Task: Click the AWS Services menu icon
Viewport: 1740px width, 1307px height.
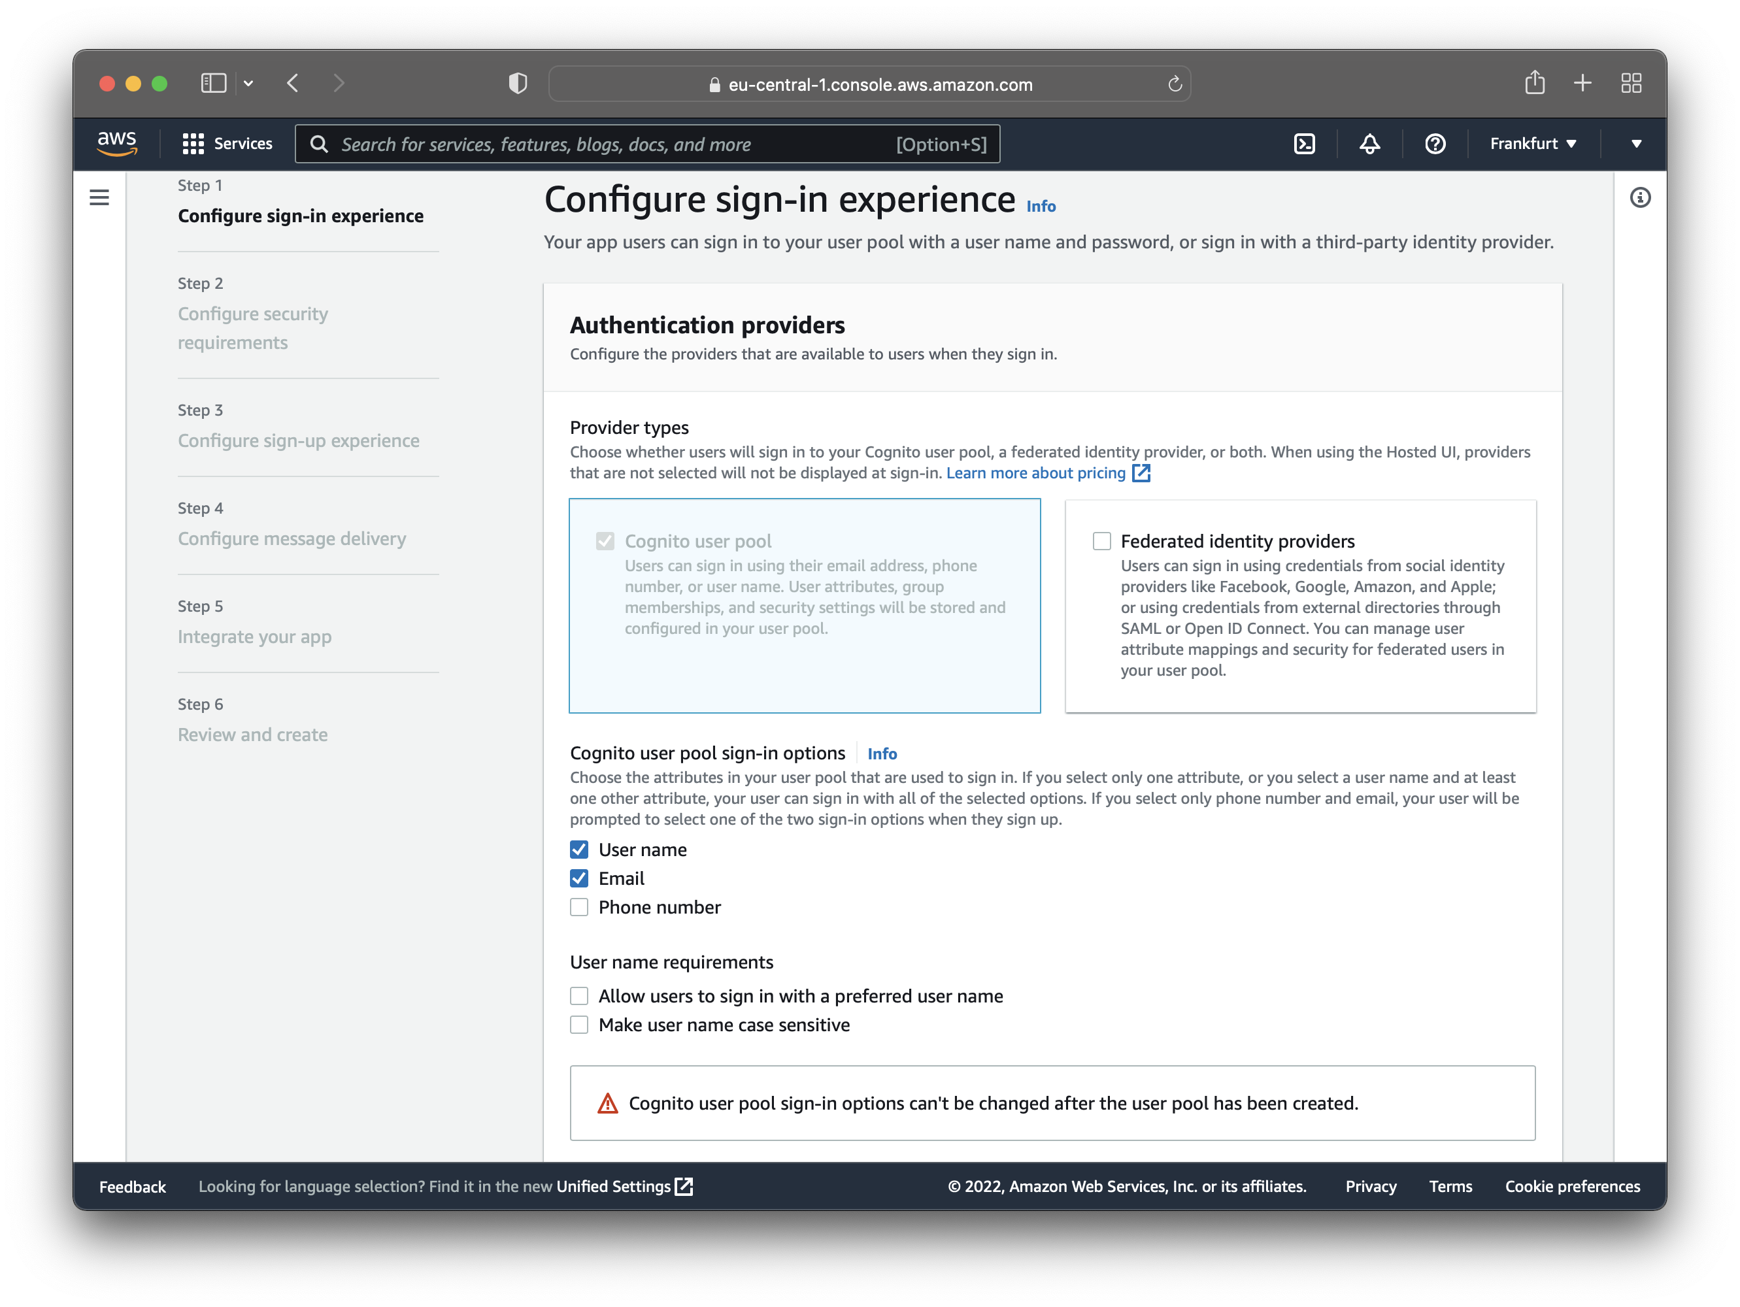Action: (x=192, y=142)
